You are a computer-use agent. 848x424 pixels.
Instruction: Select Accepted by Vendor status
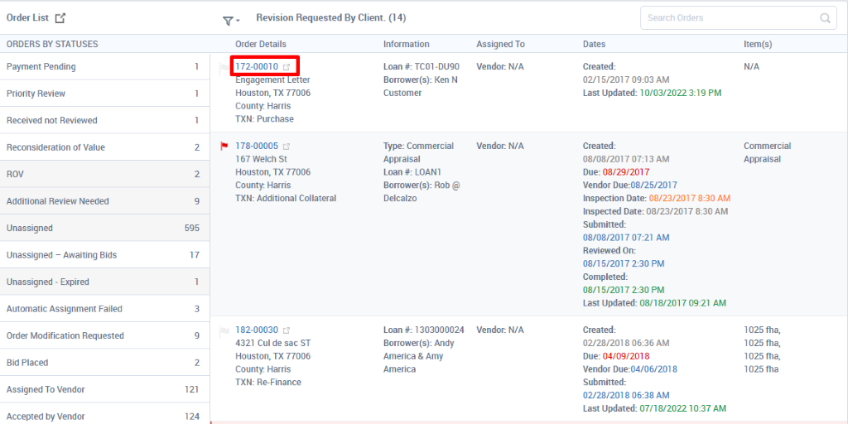tap(104, 414)
